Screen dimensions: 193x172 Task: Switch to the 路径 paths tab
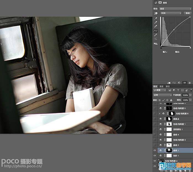click(168, 86)
